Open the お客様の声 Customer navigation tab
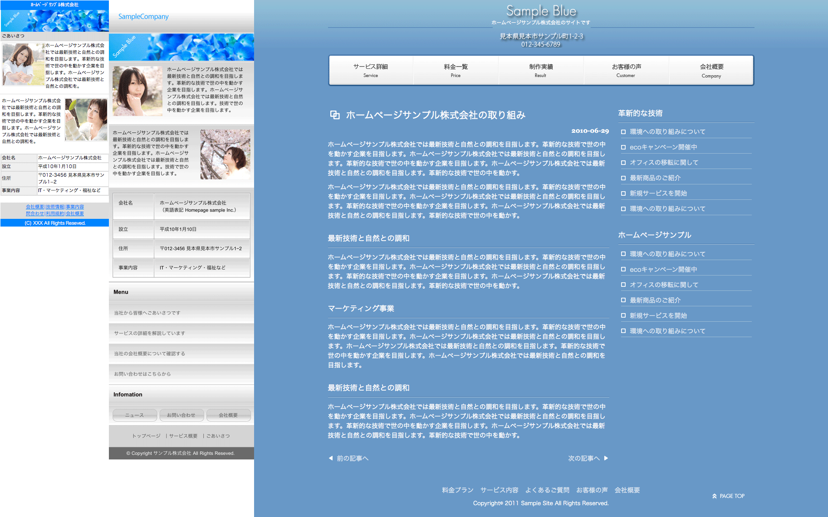Screen dimensions: 828x517 (x=626, y=70)
